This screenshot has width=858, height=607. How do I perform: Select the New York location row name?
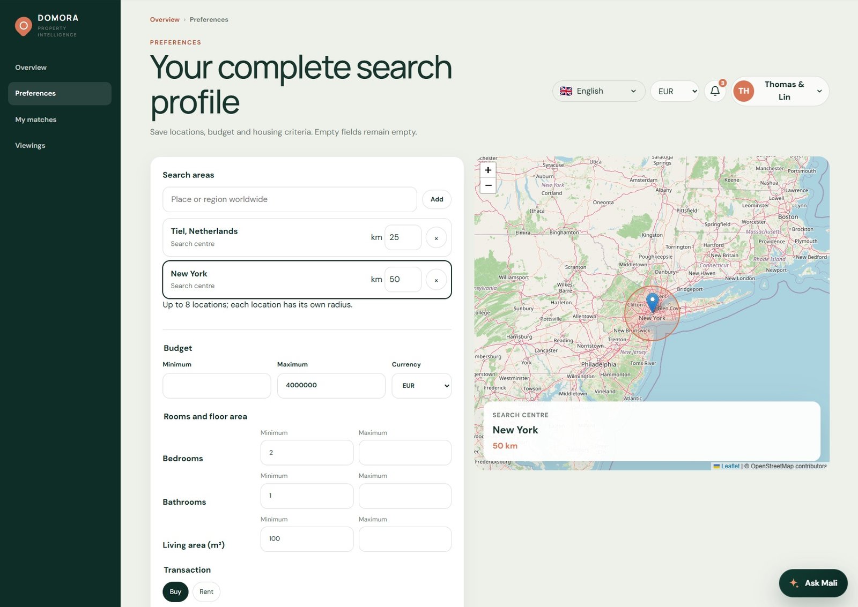189,274
